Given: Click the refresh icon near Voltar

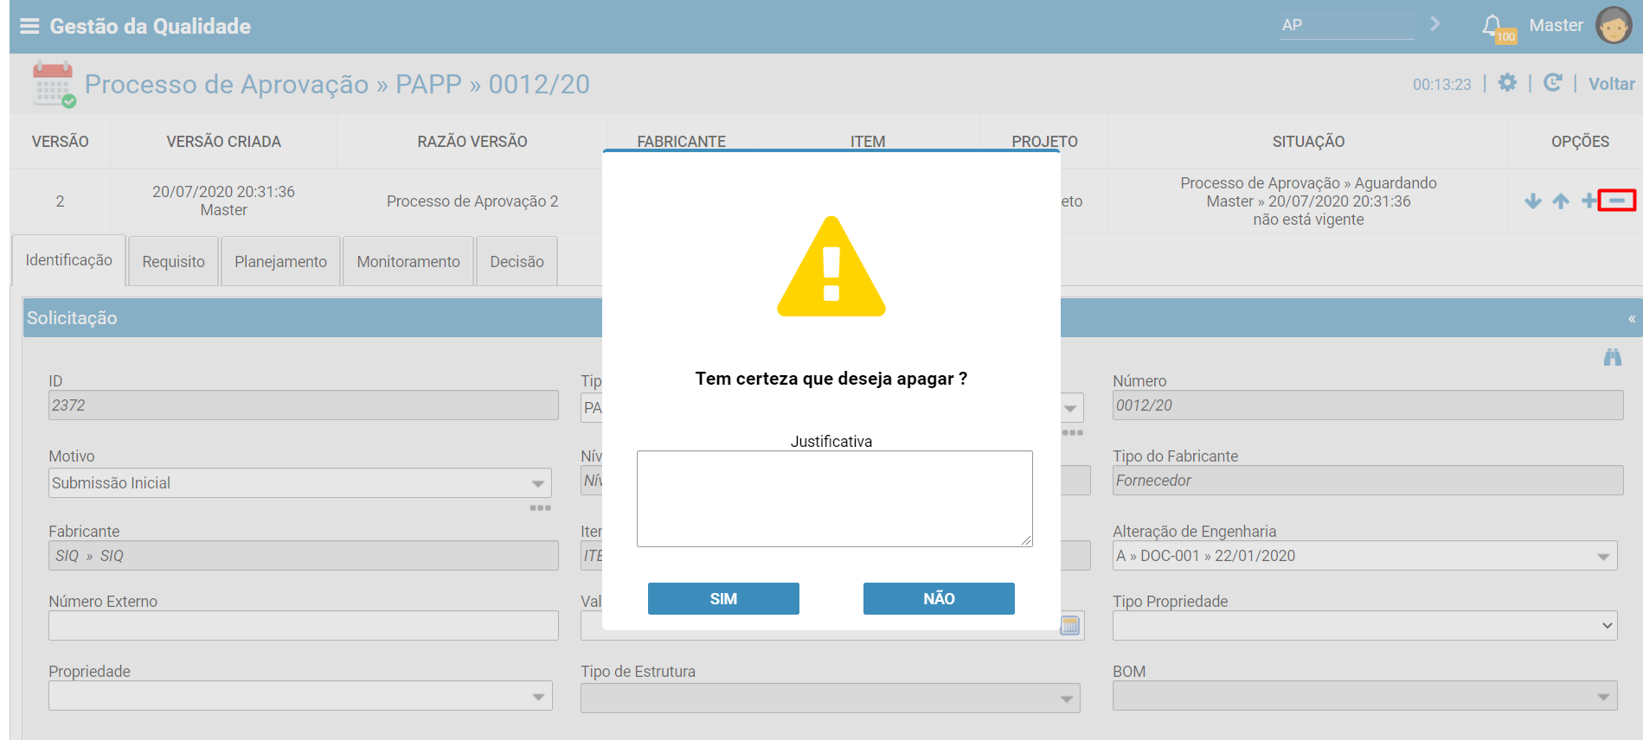Looking at the screenshot, I should (1553, 83).
